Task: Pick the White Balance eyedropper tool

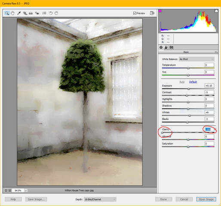Action: tap(19, 13)
